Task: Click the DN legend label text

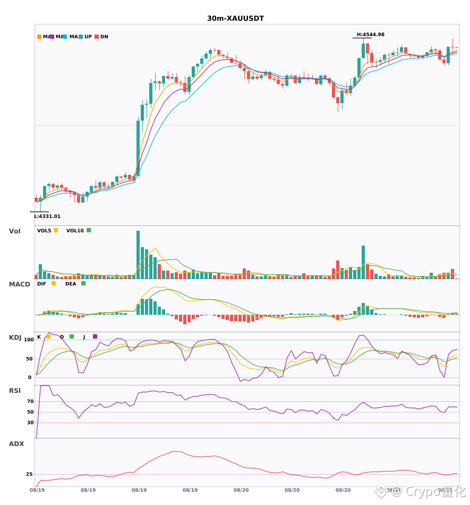Action: click(104, 37)
